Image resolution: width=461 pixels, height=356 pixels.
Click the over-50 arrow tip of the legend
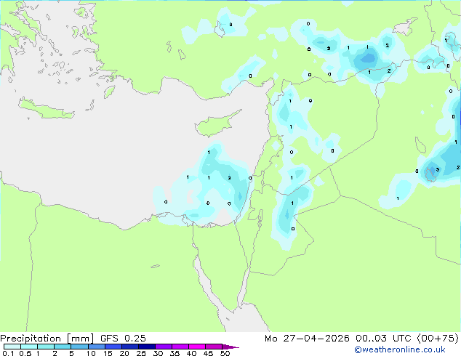[x=230, y=347]
